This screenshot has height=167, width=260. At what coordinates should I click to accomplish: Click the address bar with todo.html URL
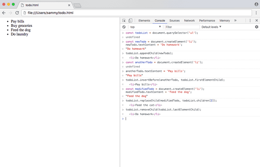pyautogui.click(x=137, y=13)
